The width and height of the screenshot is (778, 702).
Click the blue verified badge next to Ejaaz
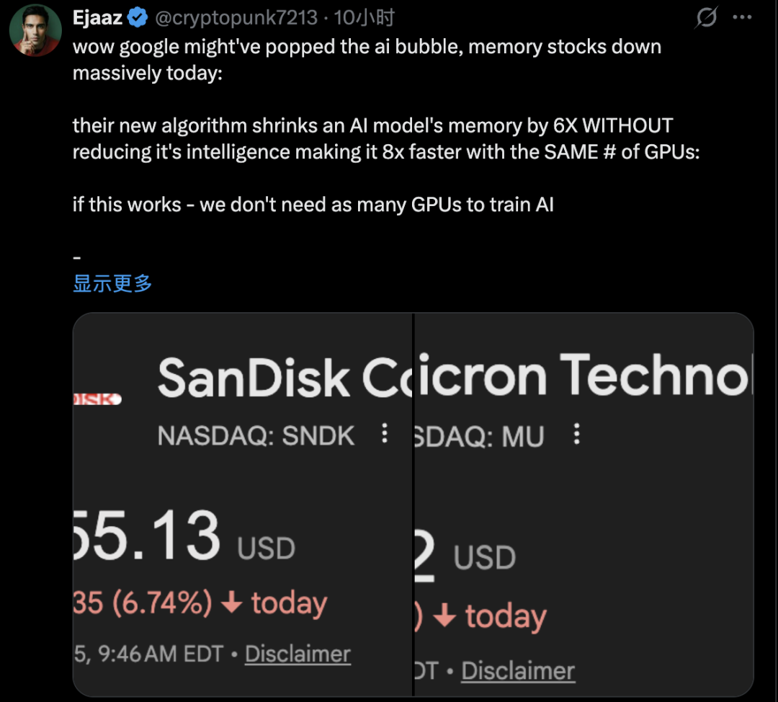tap(137, 18)
